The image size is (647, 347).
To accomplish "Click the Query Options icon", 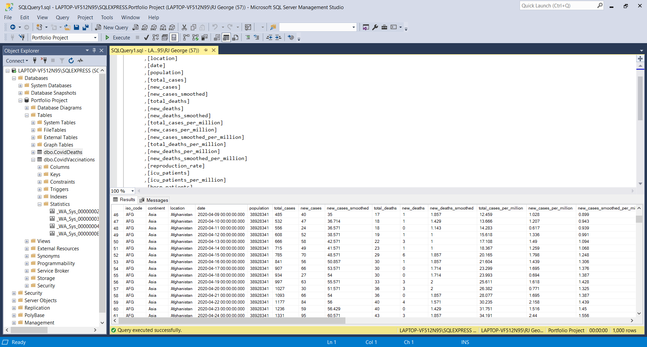I will coord(165,37).
